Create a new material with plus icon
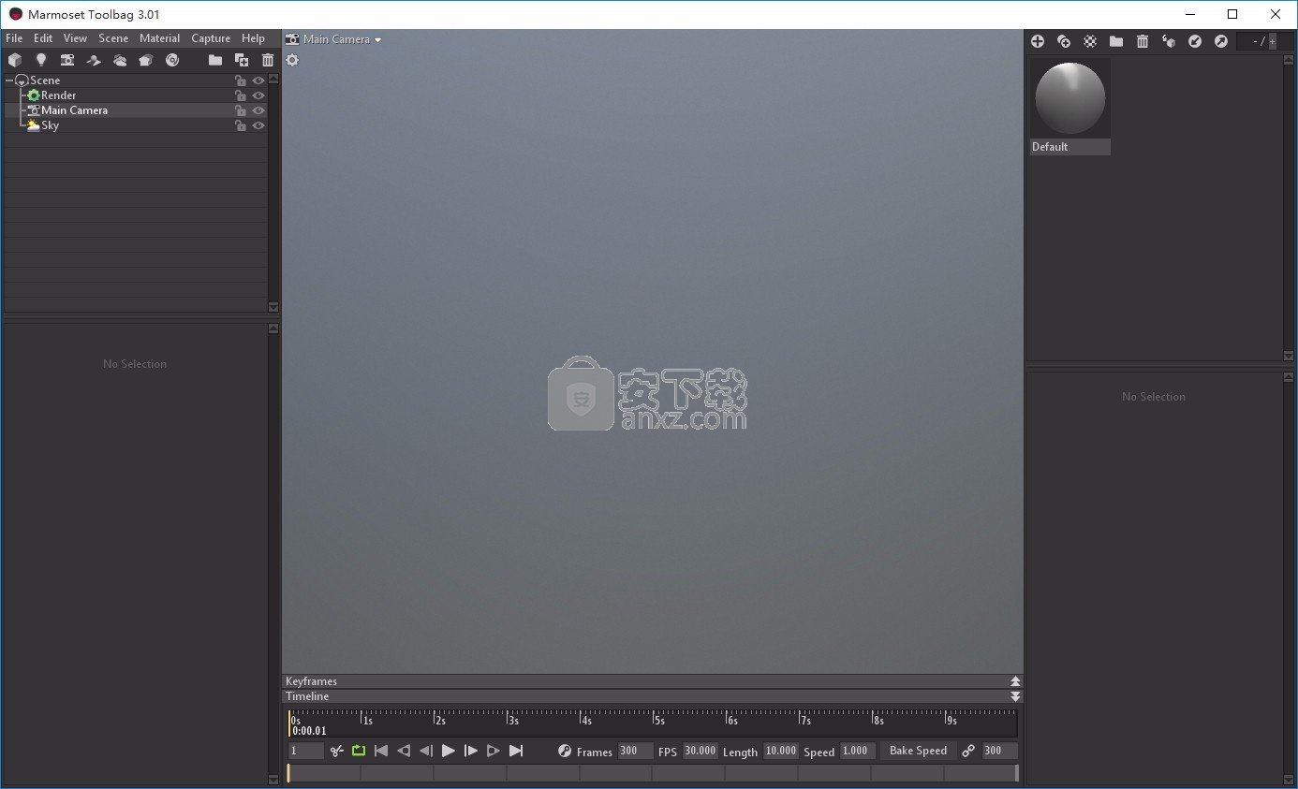The image size is (1298, 789). point(1038,41)
